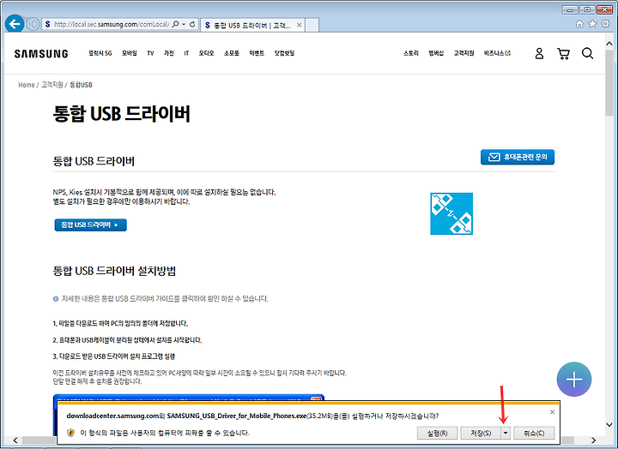Click the 휴대폰관련 문의 button
The image size is (618, 449).
[x=518, y=157]
